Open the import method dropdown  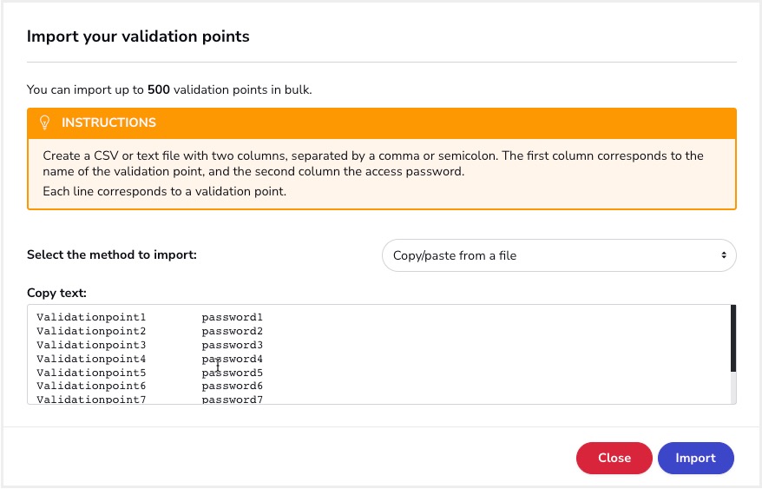click(x=559, y=255)
